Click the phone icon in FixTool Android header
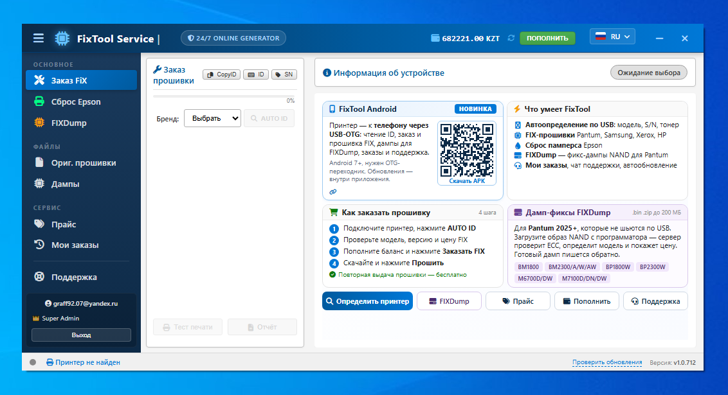Image resolution: width=728 pixels, height=395 pixels. 332,109
